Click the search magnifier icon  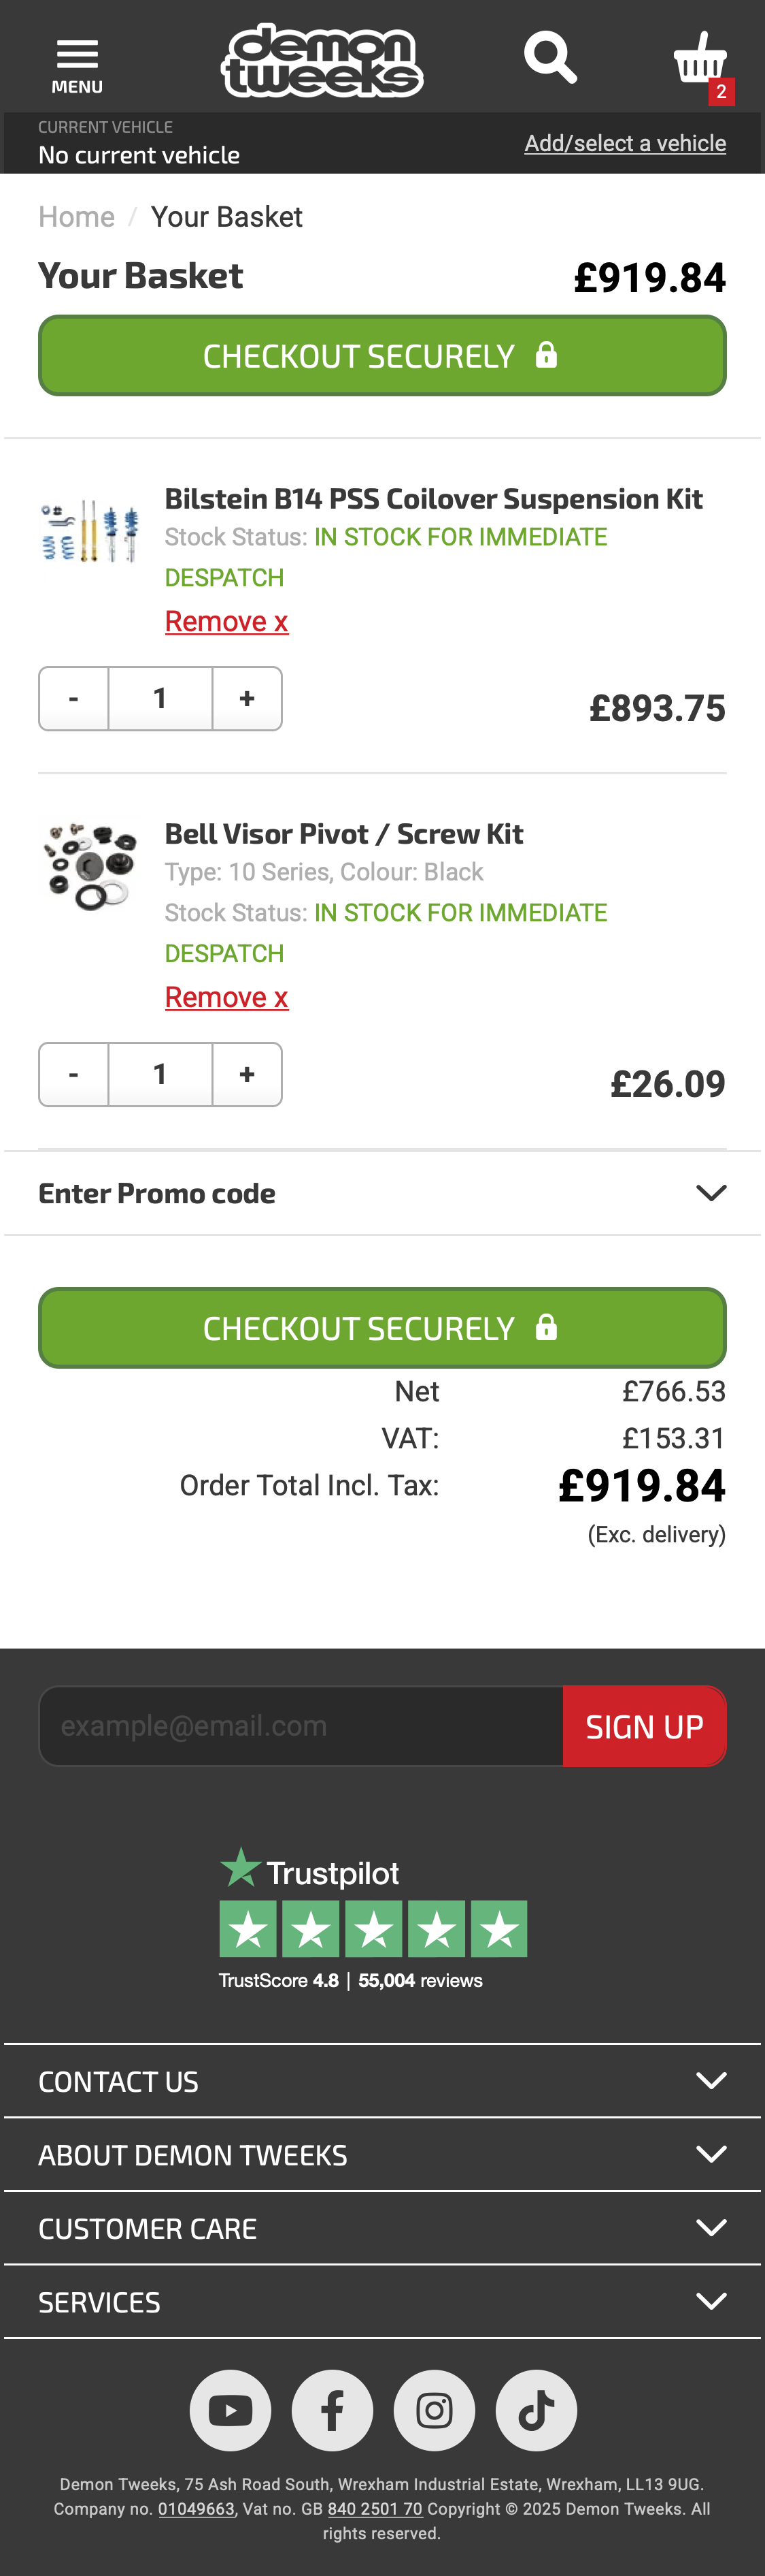tap(550, 58)
